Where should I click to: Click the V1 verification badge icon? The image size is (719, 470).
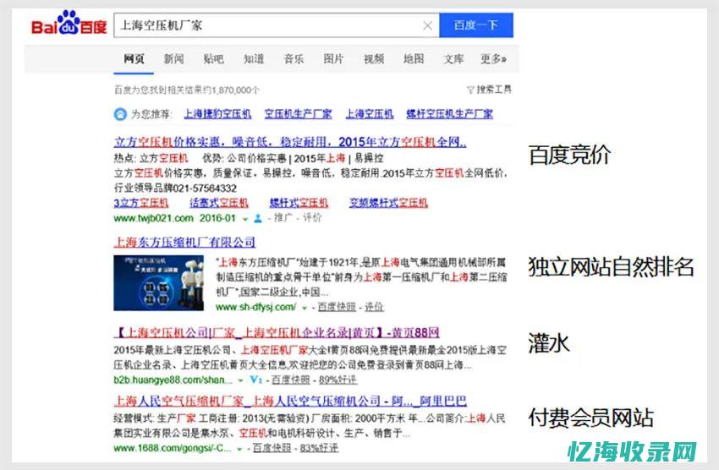point(255,380)
